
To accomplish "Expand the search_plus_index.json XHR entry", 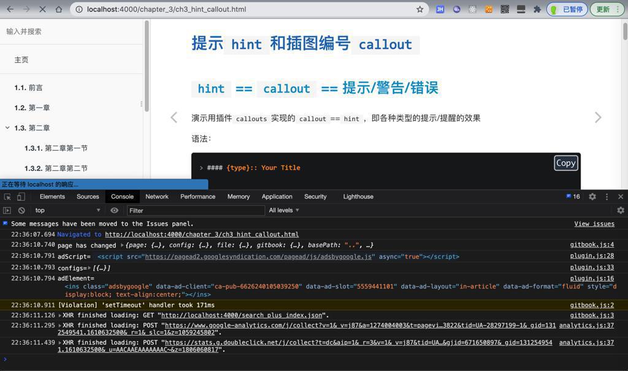I will pos(60,315).
